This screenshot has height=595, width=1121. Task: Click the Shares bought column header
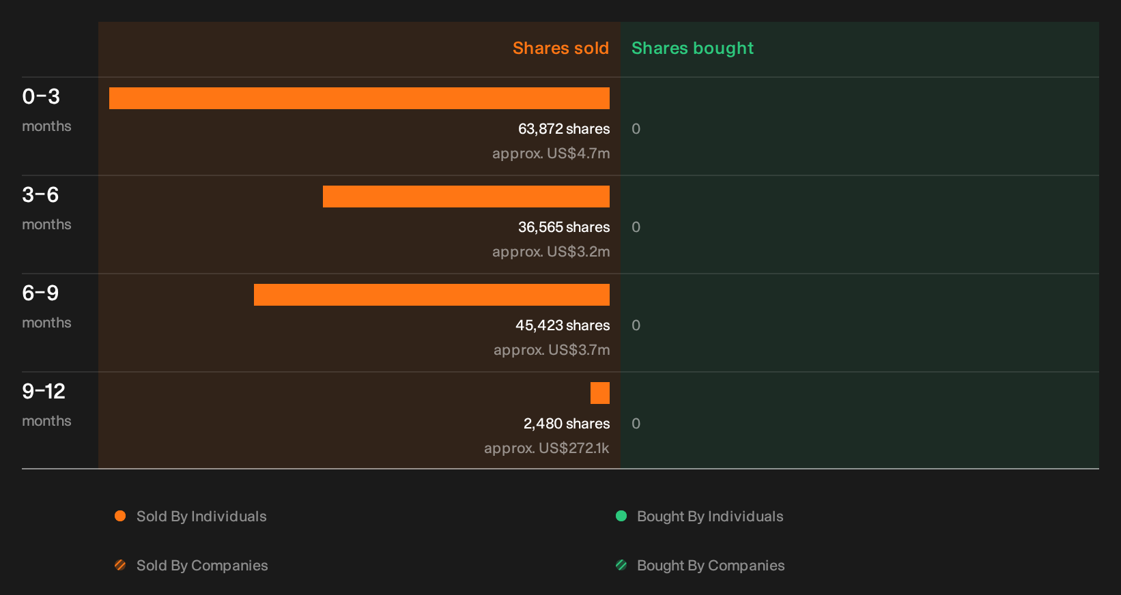click(x=692, y=48)
